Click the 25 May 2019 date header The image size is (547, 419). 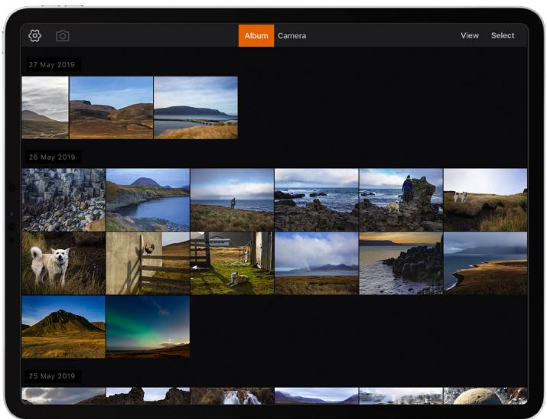(52, 376)
